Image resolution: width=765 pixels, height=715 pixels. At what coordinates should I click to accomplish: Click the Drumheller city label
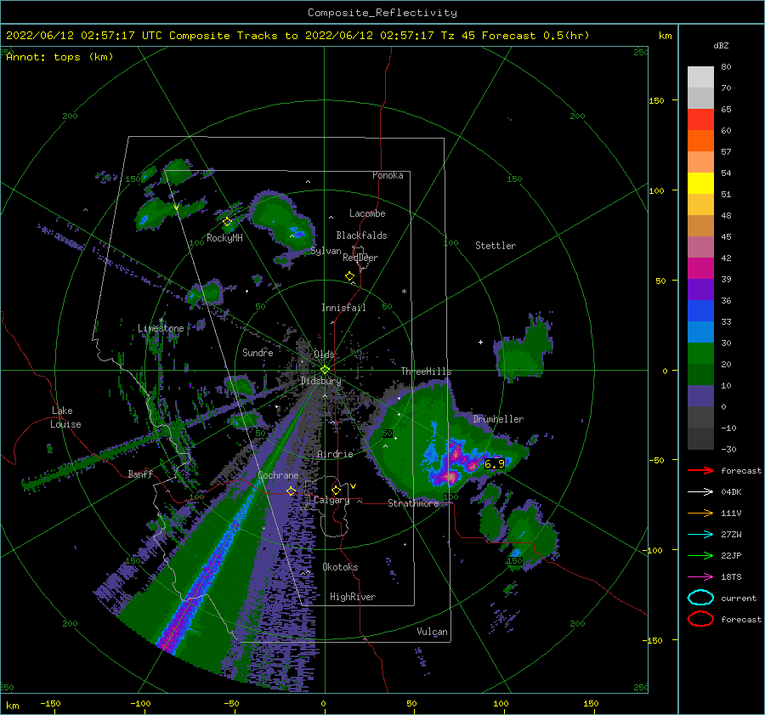[x=498, y=419]
